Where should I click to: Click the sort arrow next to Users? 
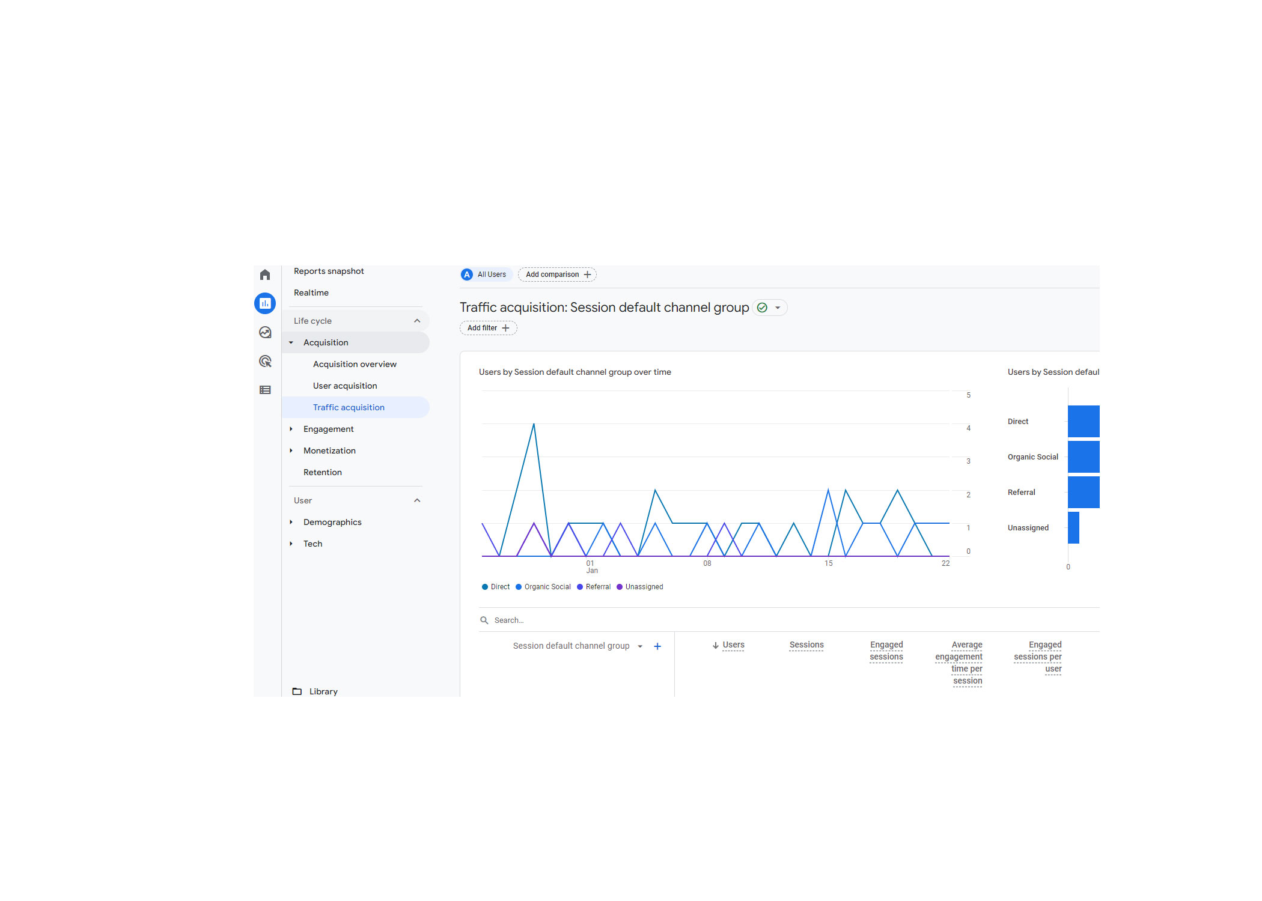pyautogui.click(x=716, y=645)
